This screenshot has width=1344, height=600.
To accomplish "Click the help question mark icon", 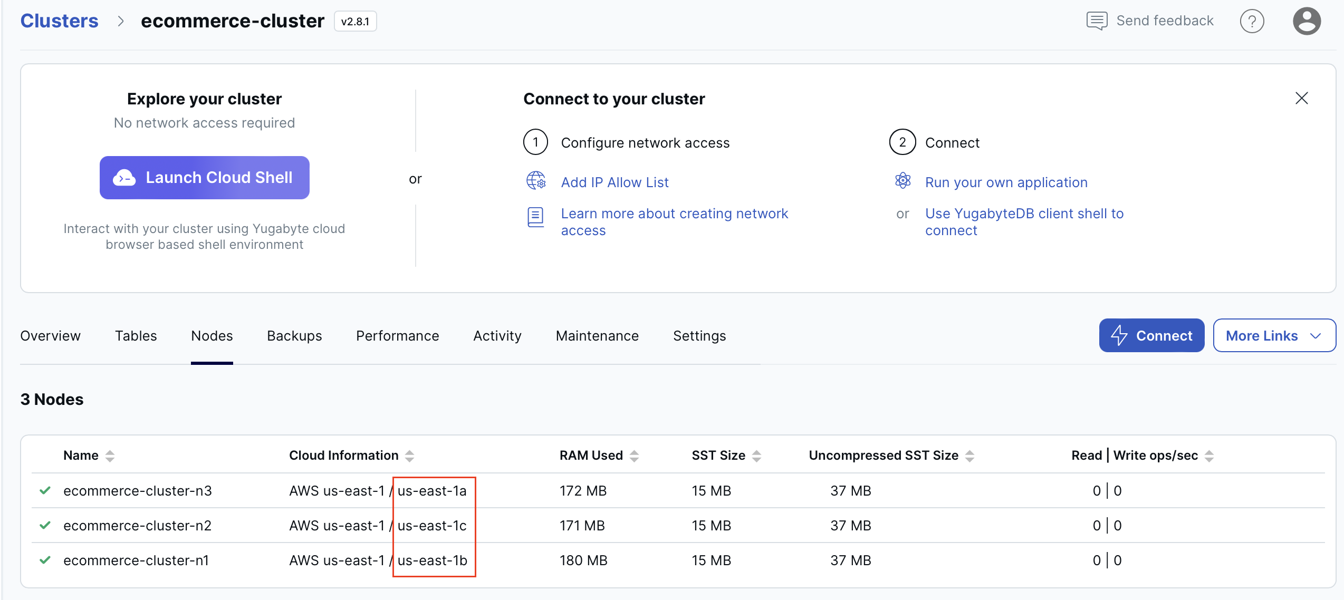I will pyautogui.click(x=1252, y=21).
